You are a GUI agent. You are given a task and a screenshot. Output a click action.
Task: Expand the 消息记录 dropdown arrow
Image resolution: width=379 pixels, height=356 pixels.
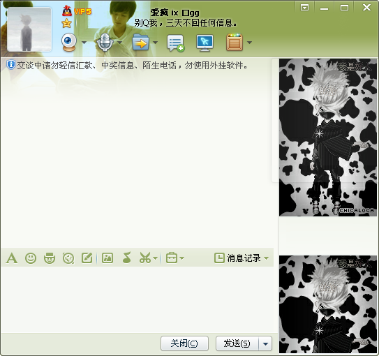click(x=266, y=258)
